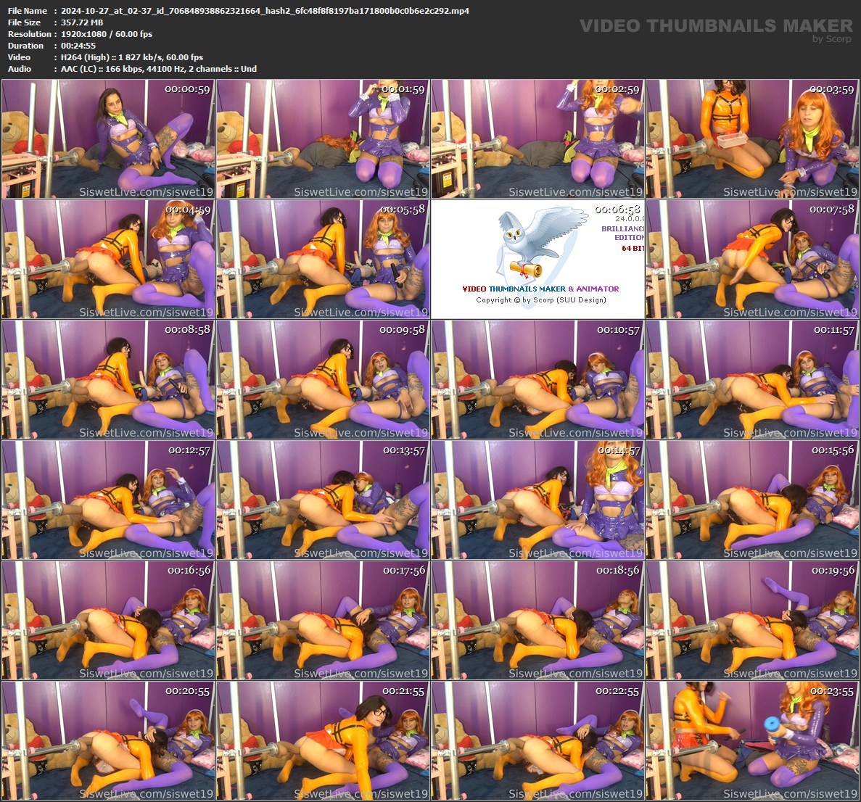Image resolution: width=861 pixels, height=802 pixels.
Task: Select the frame stamped 00:22:55
Action: click(x=537, y=740)
